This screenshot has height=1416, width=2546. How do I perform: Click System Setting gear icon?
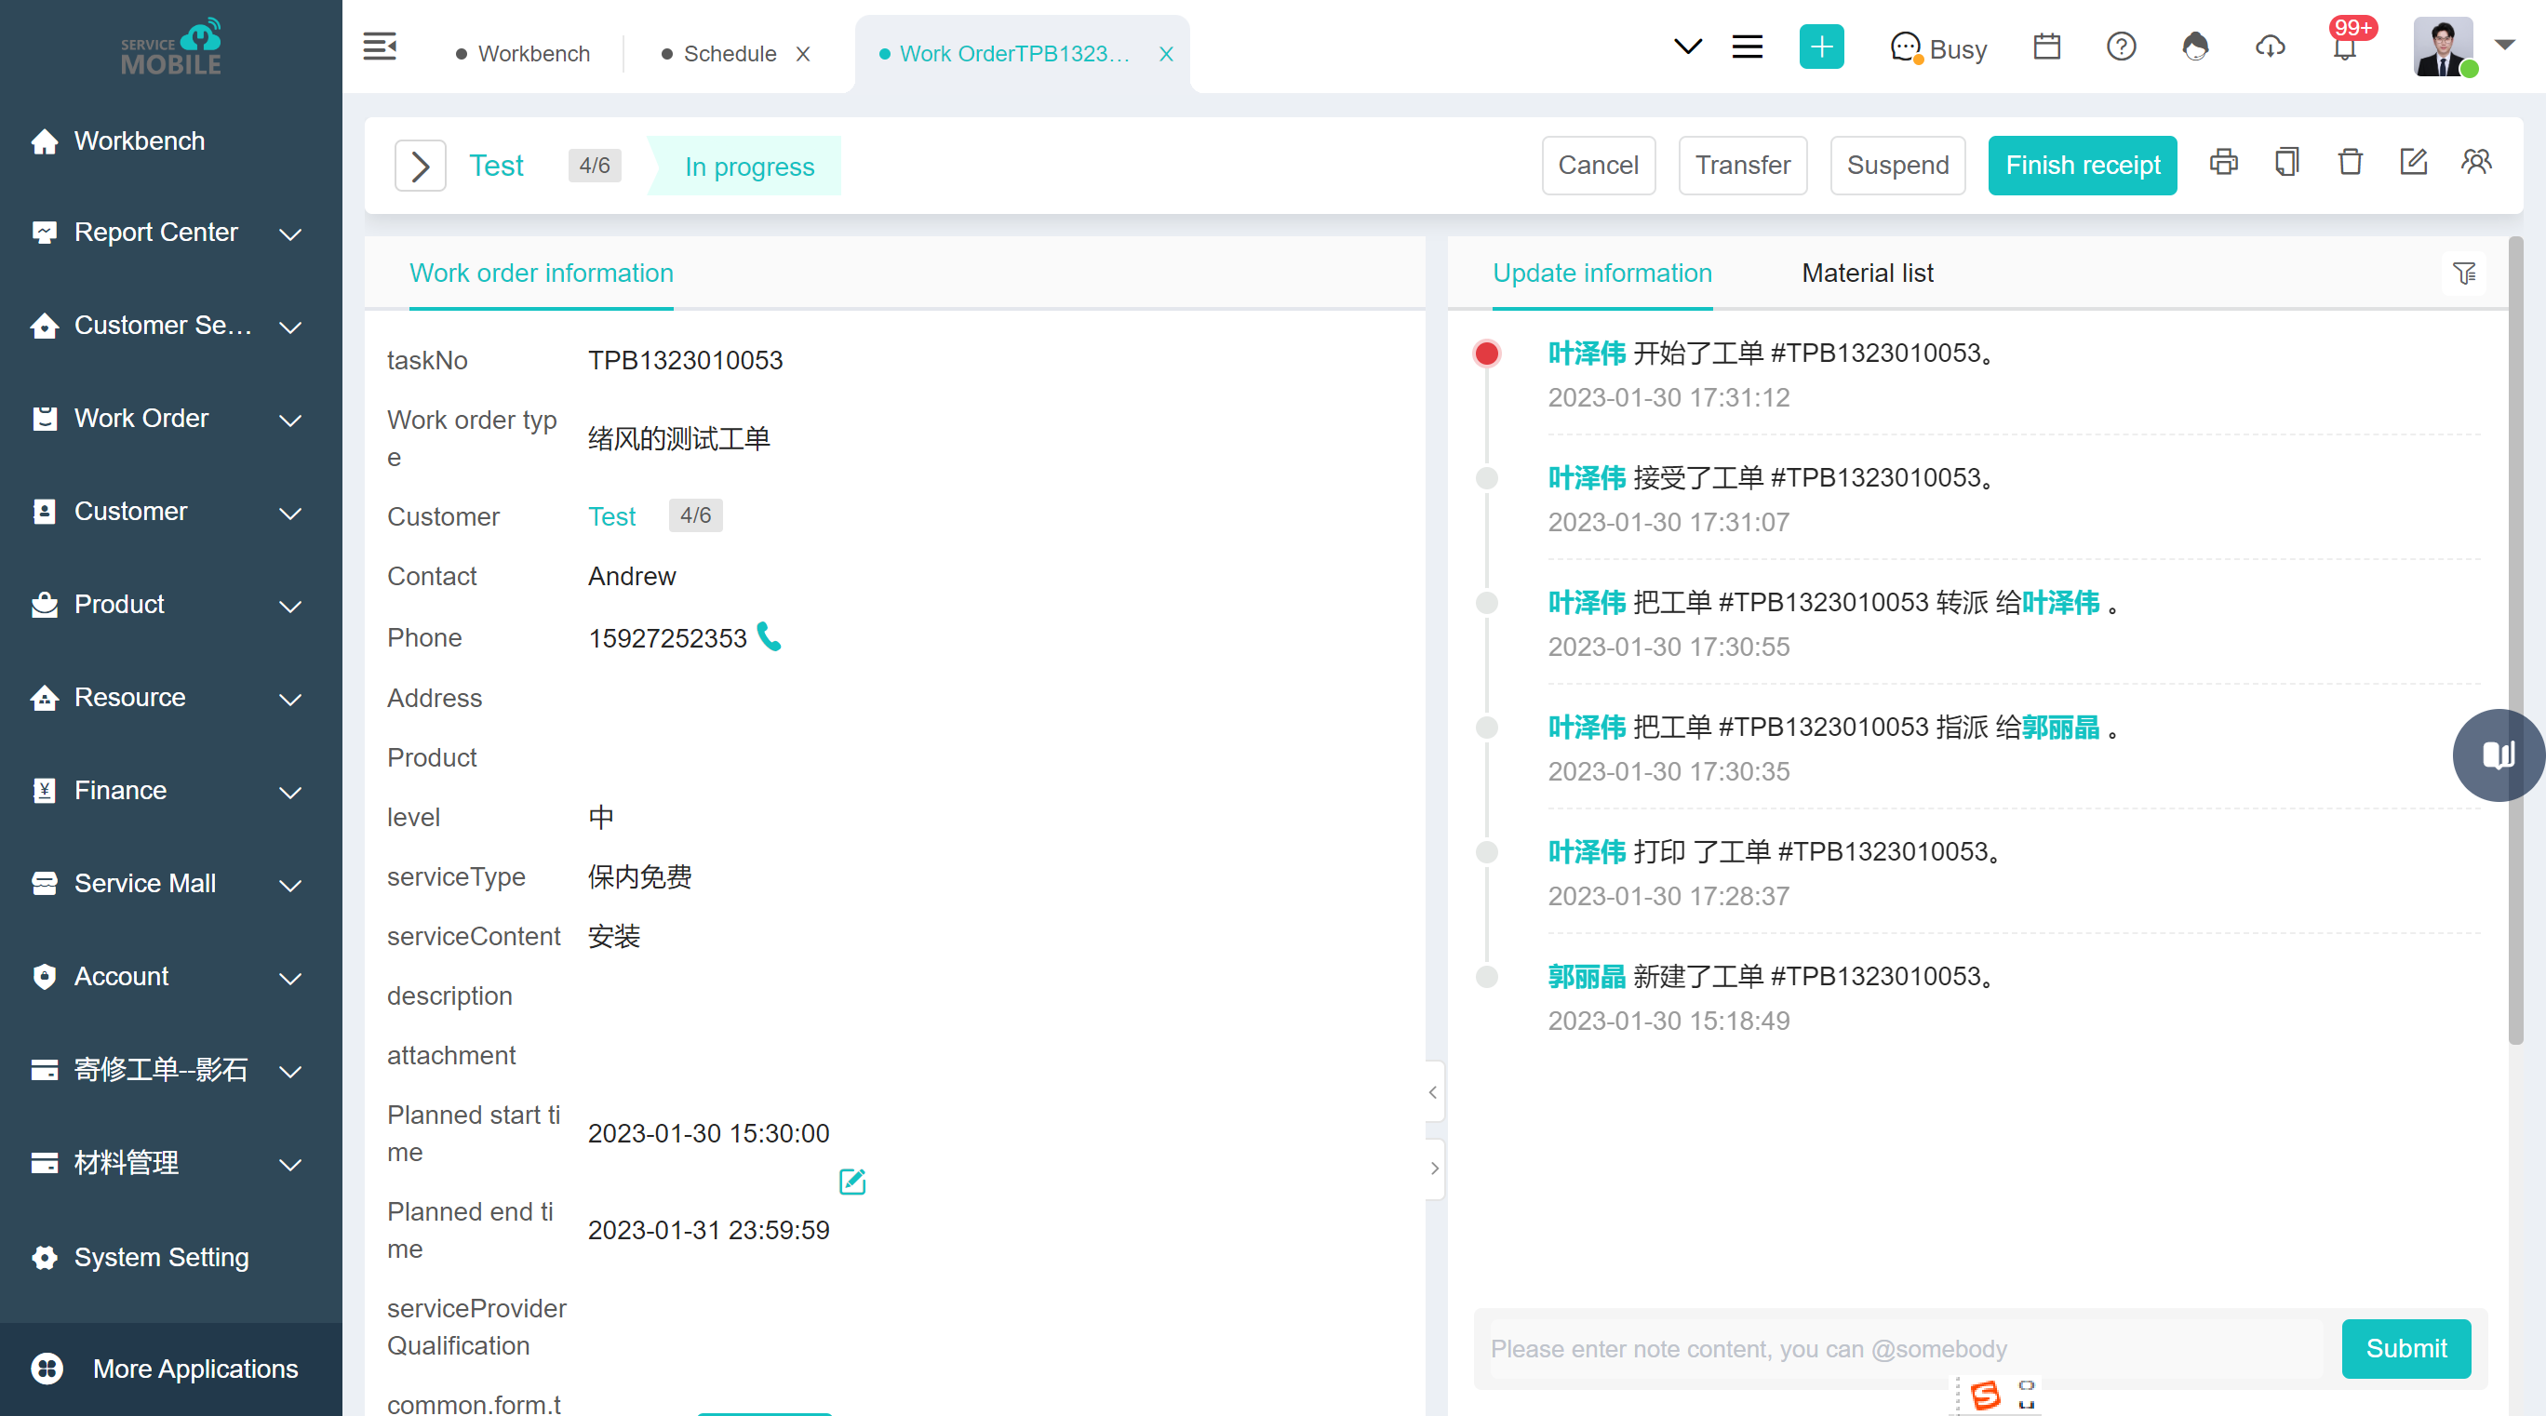pos(45,1257)
